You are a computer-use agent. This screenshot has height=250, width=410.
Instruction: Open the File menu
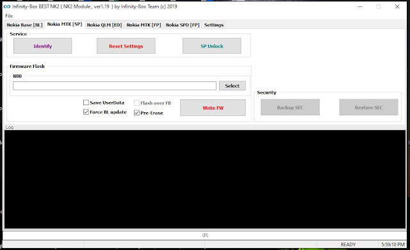point(9,15)
